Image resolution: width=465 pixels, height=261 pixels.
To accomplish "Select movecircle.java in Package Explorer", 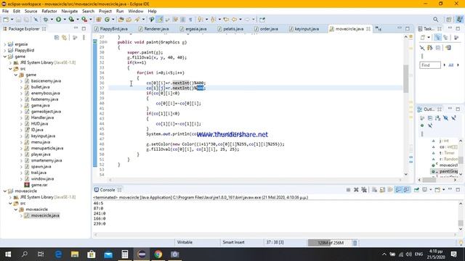I will tap(45, 215).
